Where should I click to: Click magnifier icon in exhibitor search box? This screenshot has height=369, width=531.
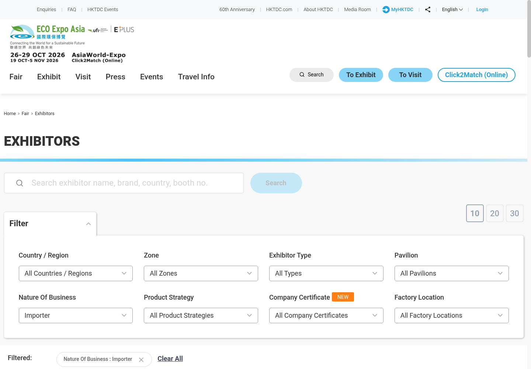pos(20,183)
